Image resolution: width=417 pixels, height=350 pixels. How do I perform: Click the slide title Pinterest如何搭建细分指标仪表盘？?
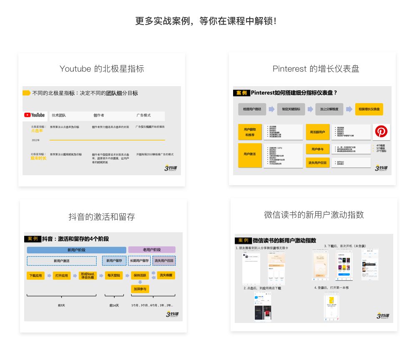[x=294, y=93]
